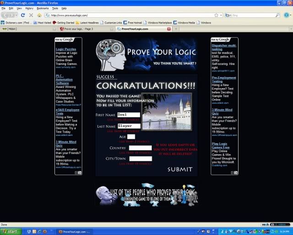293x235 pixels.
Task: Click the Bing search box
Action: [253, 15]
